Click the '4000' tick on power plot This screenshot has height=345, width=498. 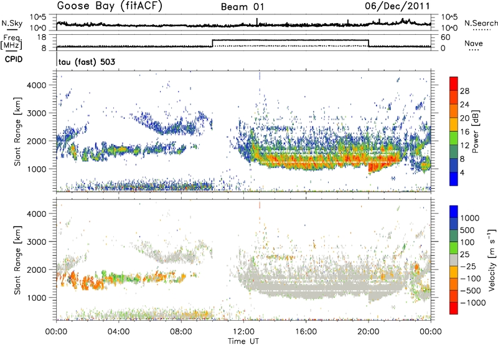point(37,85)
